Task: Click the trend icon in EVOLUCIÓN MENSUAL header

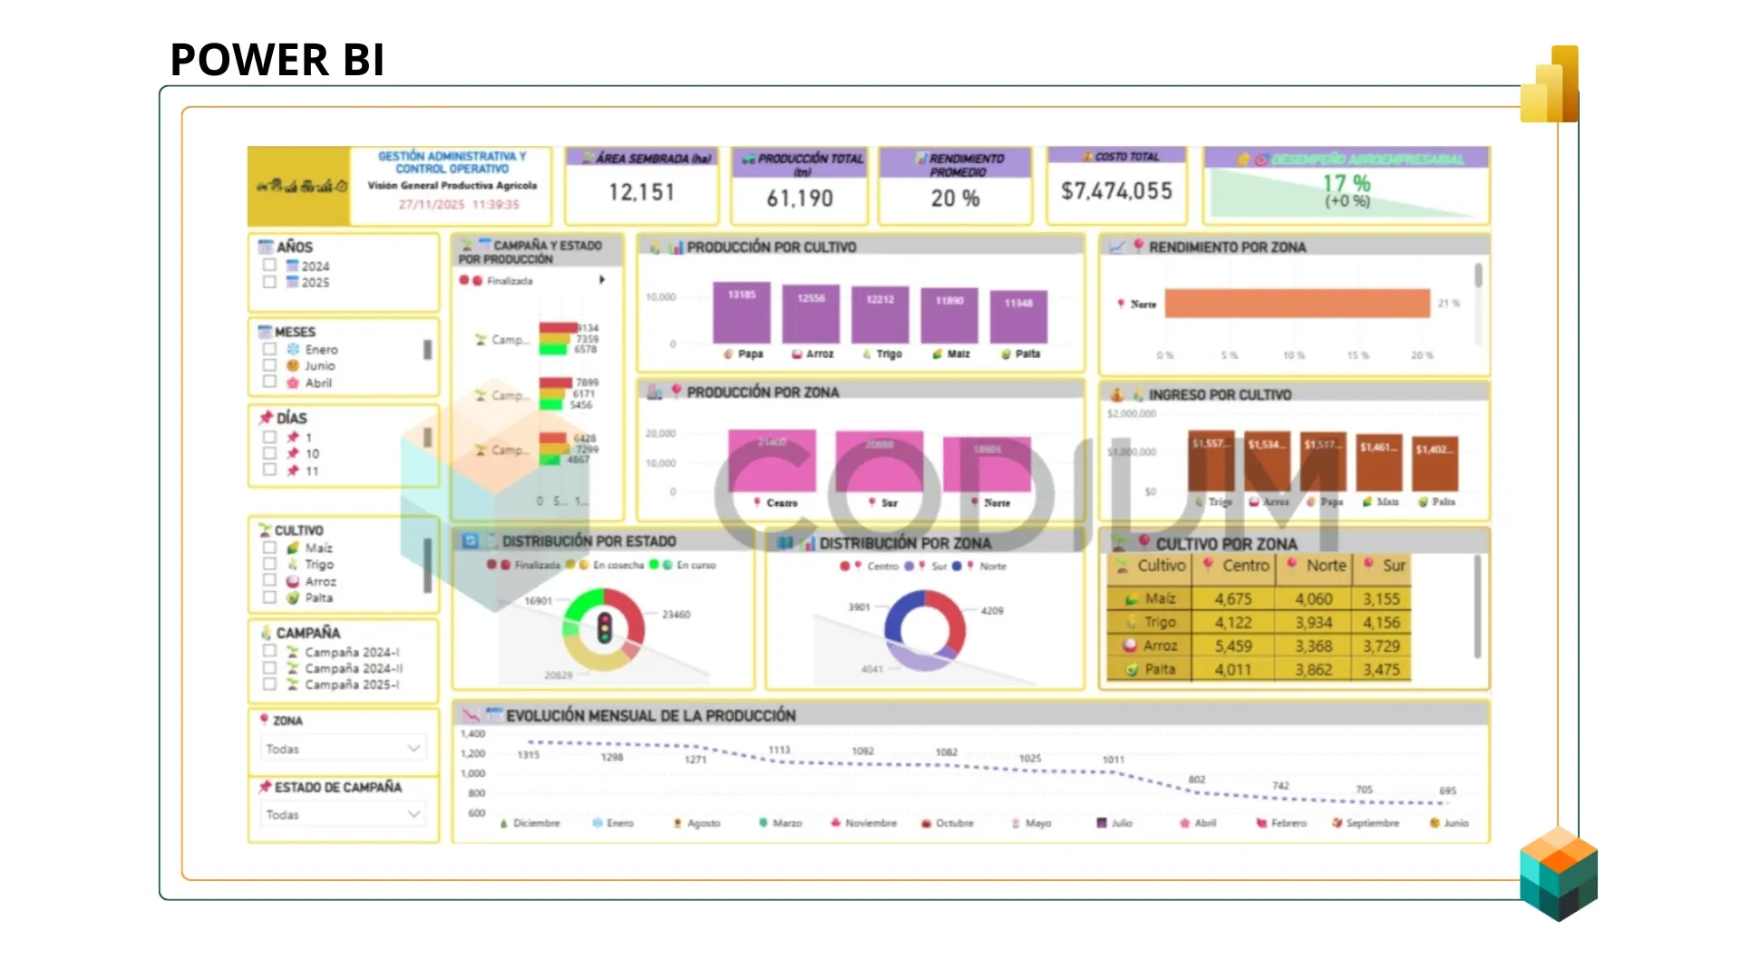Action: click(471, 715)
